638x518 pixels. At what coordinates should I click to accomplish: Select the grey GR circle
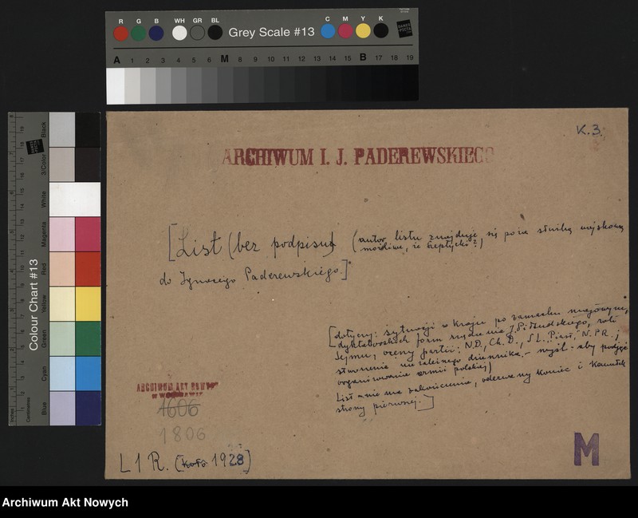pyautogui.click(x=197, y=33)
